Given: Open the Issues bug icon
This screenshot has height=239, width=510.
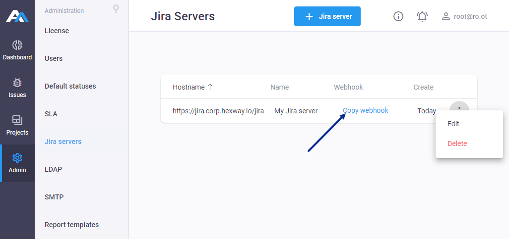Looking at the screenshot, I should (17, 83).
